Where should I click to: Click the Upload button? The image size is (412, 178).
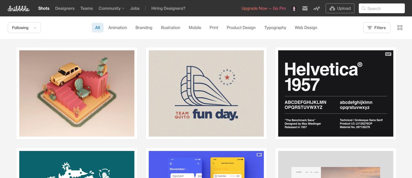[x=340, y=8]
